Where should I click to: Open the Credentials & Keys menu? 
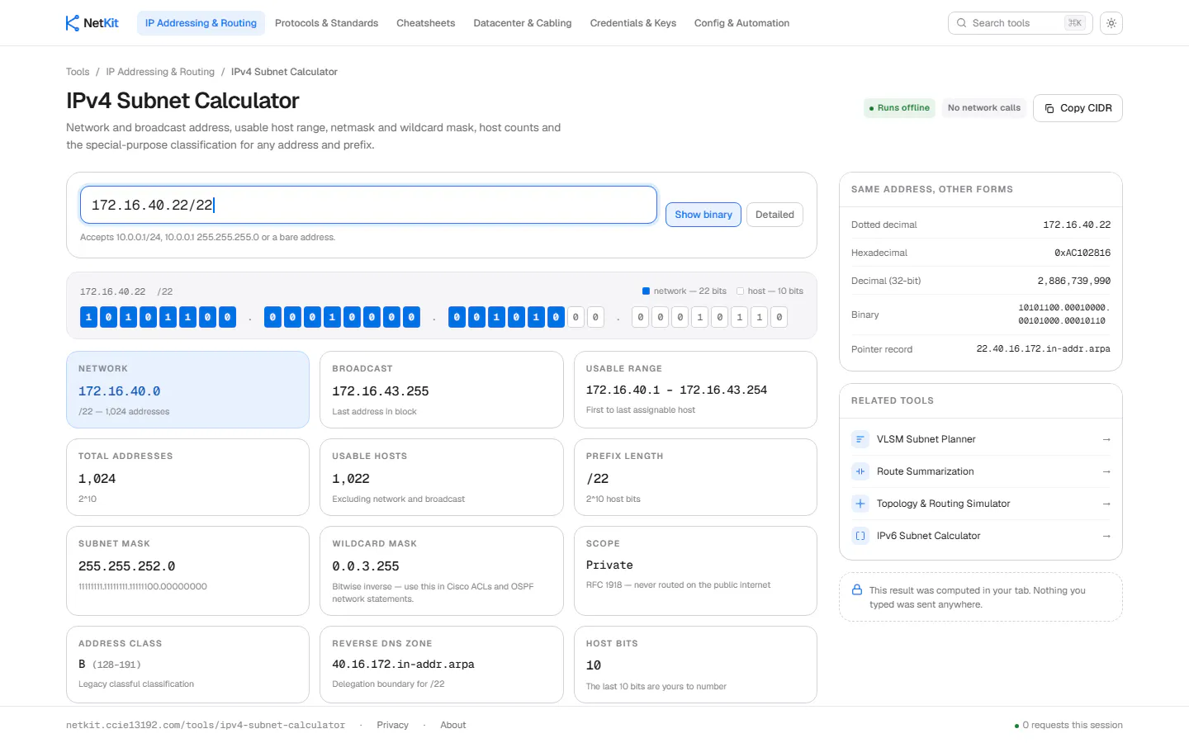[633, 23]
